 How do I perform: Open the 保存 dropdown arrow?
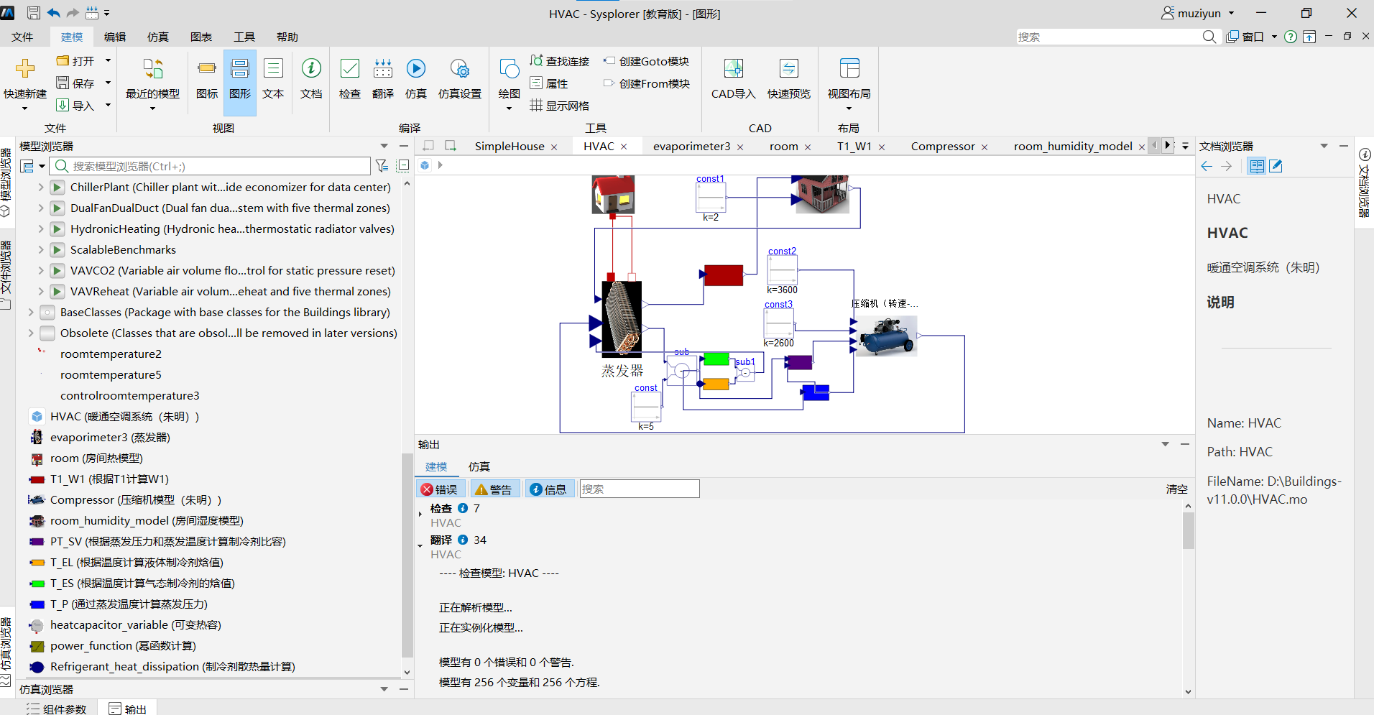[108, 83]
